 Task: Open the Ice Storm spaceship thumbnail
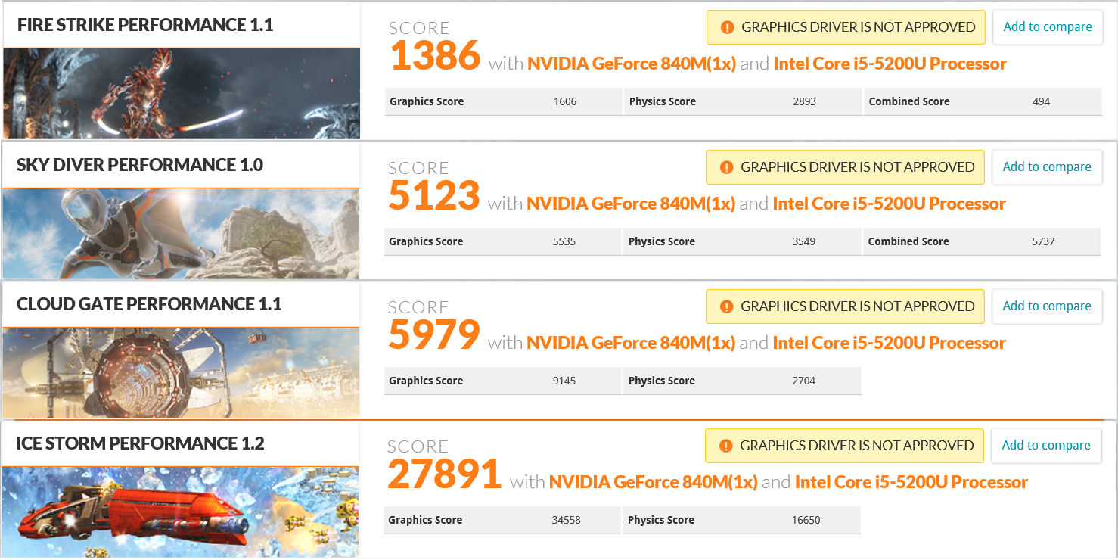tap(181, 512)
